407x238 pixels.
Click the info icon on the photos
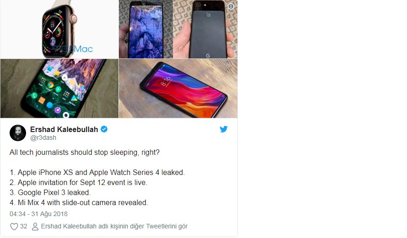coord(231,6)
